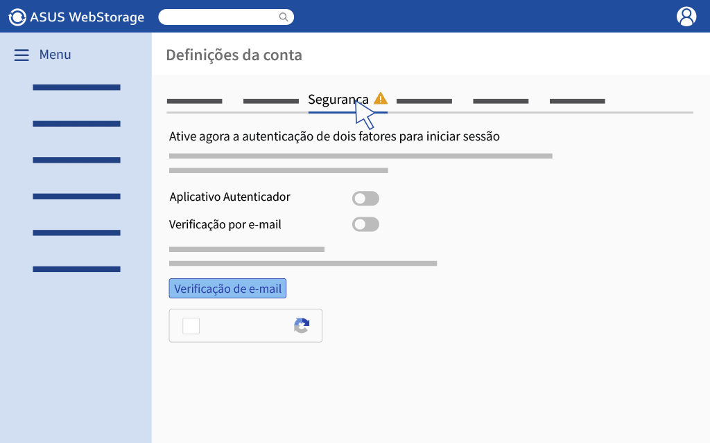This screenshot has width=710, height=443.
Task: Open the last sidebar menu entry
Action: (76, 269)
